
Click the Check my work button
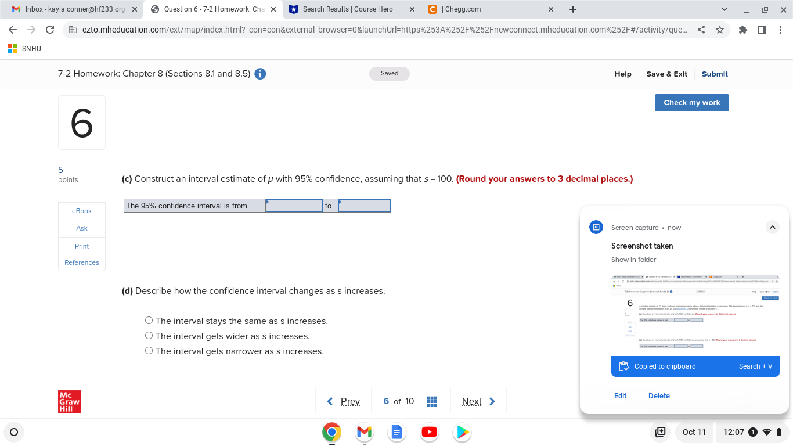pyautogui.click(x=691, y=102)
